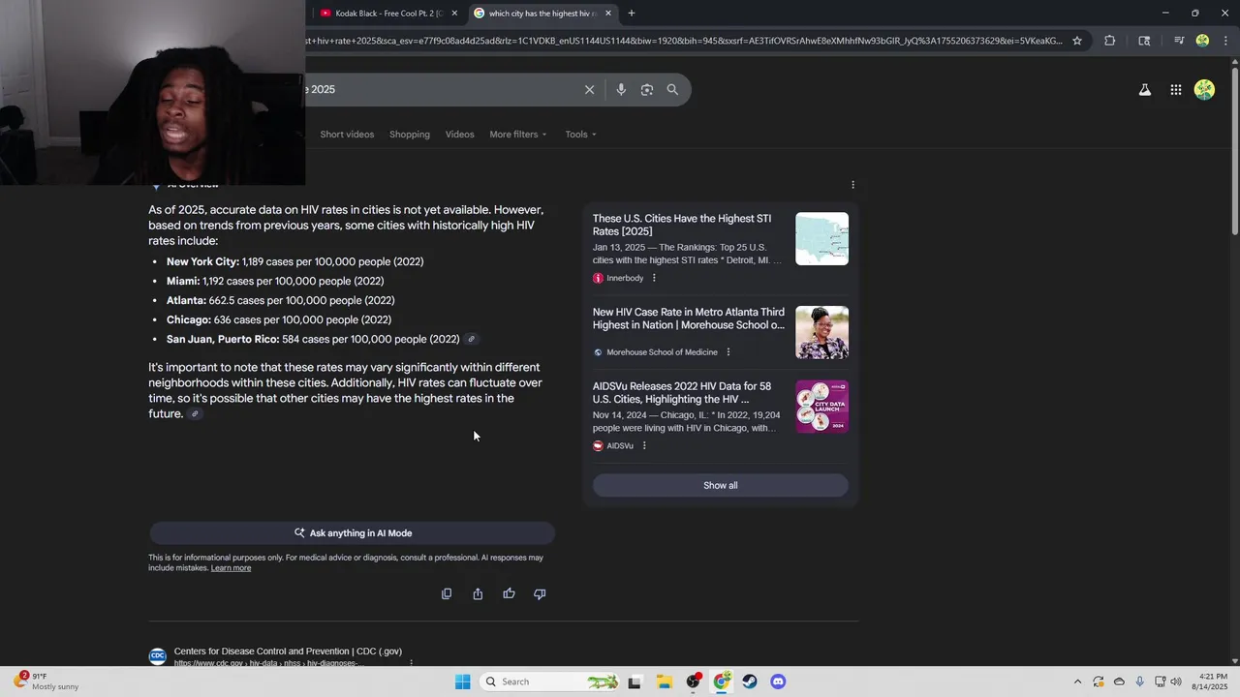Copy the AI Overview text

click(x=447, y=593)
